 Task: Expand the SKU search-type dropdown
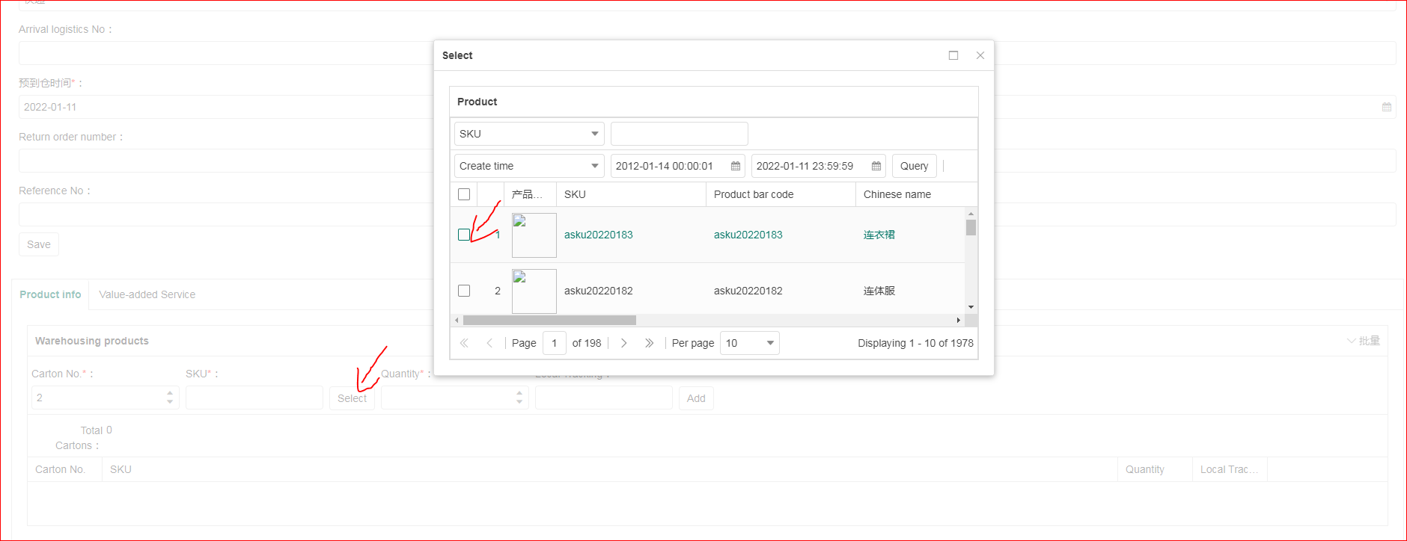[595, 134]
